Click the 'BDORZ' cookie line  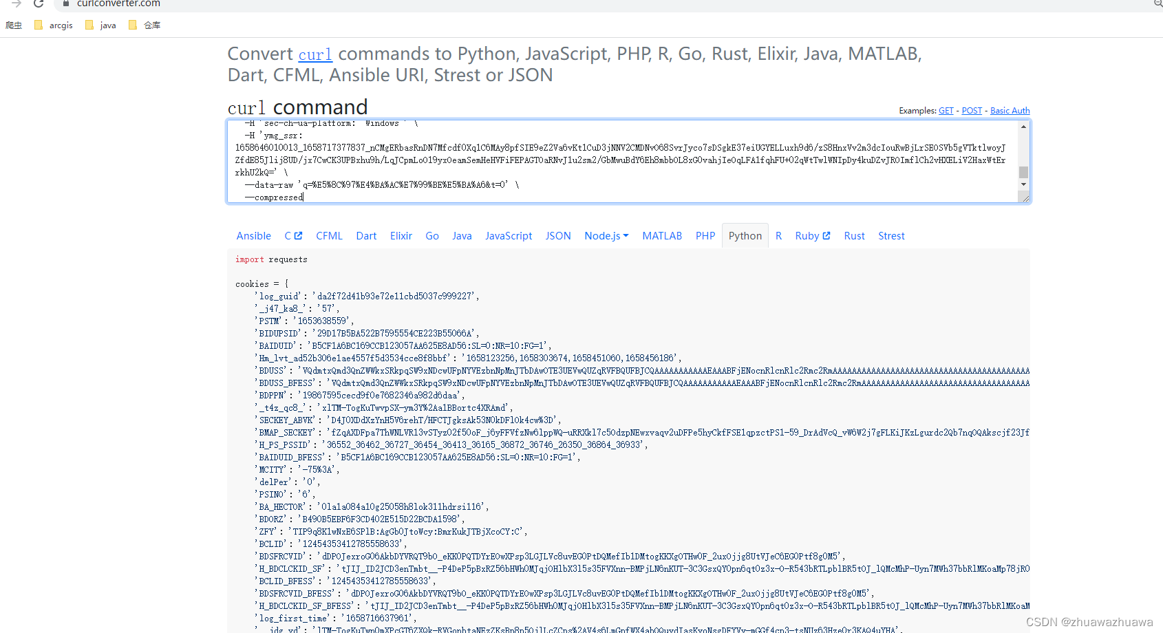[x=359, y=519]
